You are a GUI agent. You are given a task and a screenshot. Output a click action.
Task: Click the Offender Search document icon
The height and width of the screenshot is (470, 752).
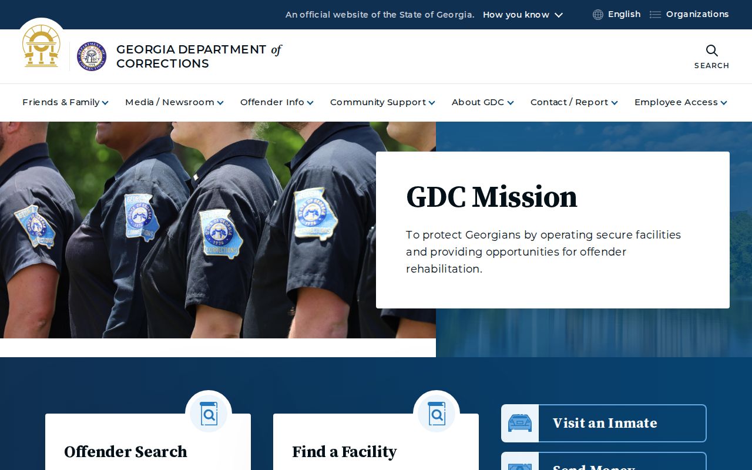[x=209, y=414]
